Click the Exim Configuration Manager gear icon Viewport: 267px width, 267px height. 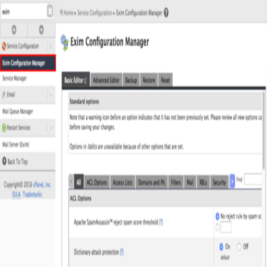65,43
